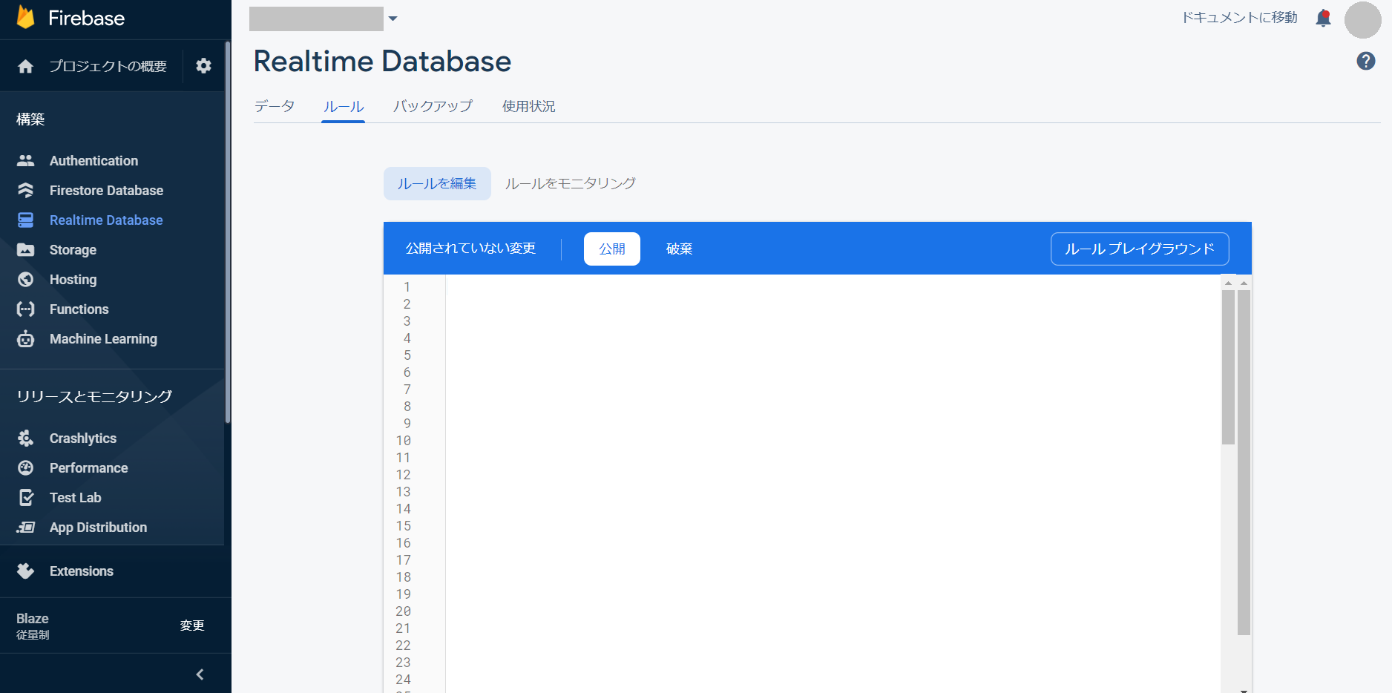Click the 構築 section header
This screenshot has height=693, width=1392.
coord(30,119)
